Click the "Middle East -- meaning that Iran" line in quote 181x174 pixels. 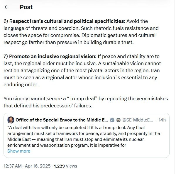(x=67, y=139)
